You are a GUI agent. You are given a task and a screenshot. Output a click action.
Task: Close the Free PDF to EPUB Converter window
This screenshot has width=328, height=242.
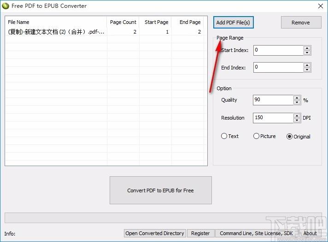tap(321, 6)
